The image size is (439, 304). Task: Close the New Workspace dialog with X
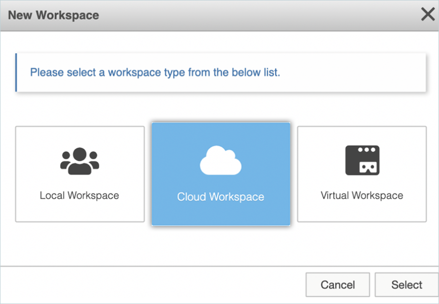coord(427,15)
